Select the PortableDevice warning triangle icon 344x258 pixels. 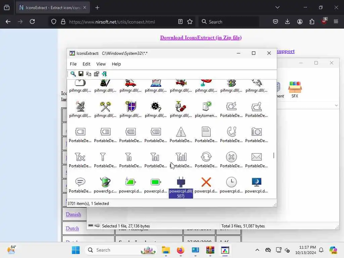[x=181, y=132]
